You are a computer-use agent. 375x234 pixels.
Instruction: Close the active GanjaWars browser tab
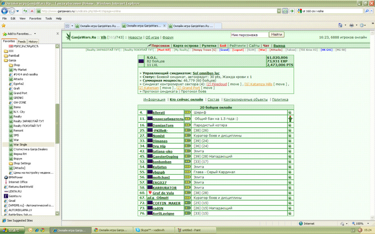(164, 26)
